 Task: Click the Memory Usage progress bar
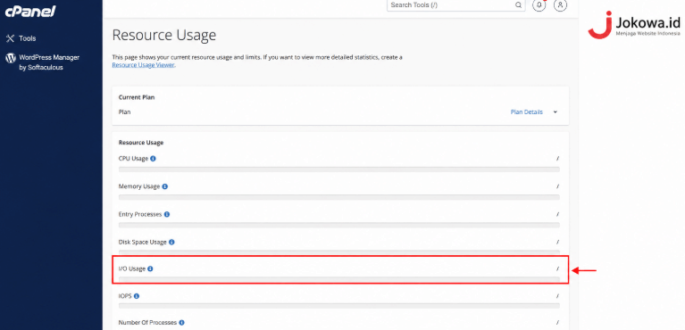click(339, 197)
